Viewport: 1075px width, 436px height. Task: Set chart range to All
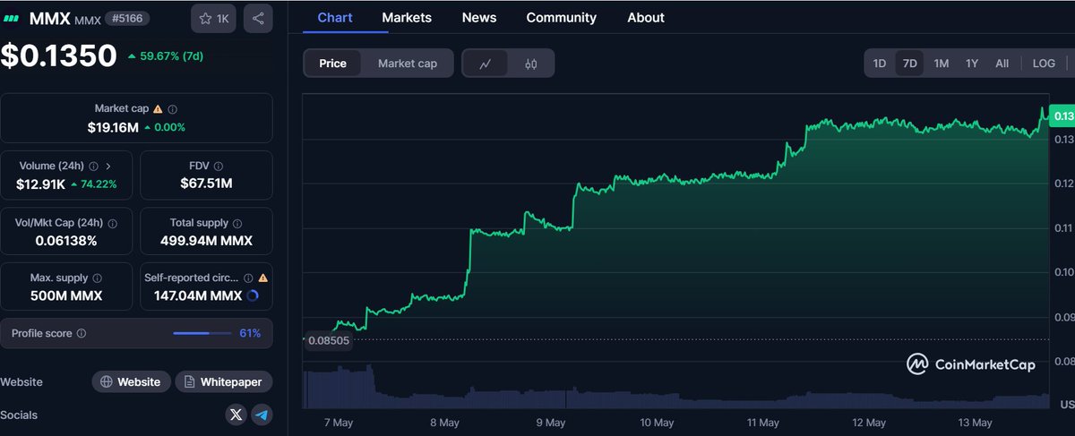click(1002, 64)
